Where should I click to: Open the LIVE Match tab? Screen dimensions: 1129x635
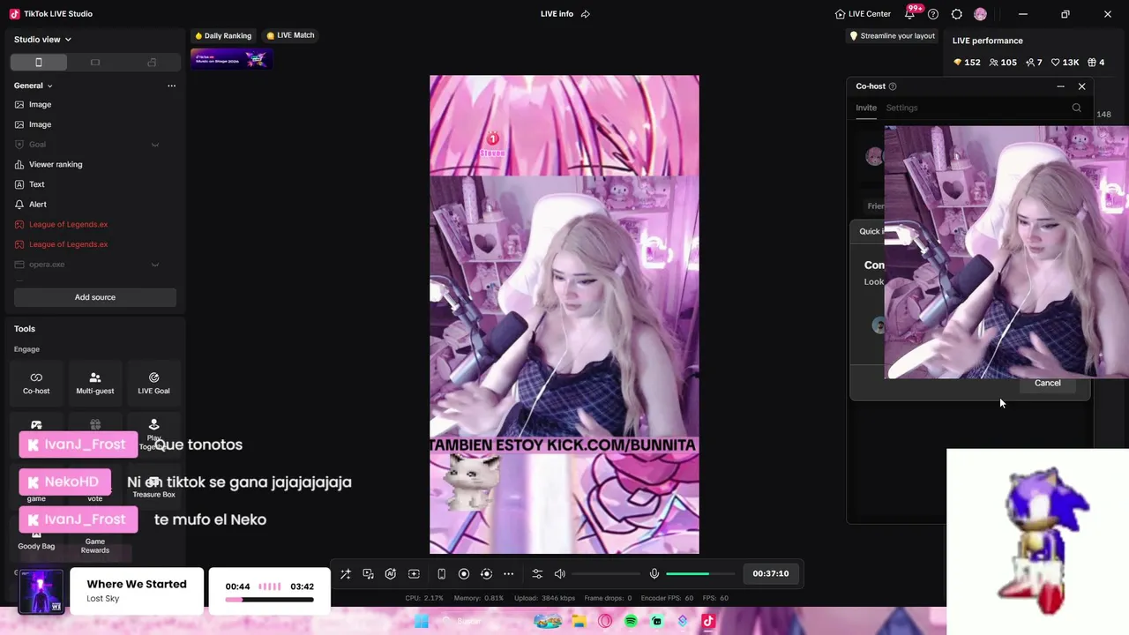tap(290, 35)
